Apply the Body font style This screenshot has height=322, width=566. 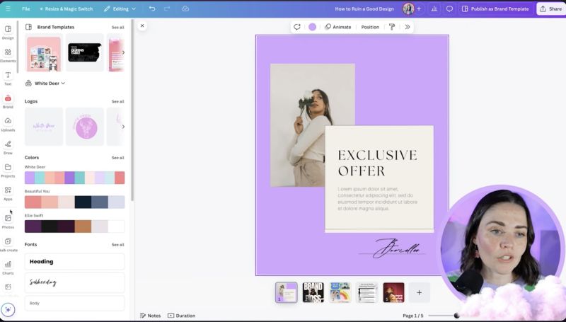coord(75,303)
